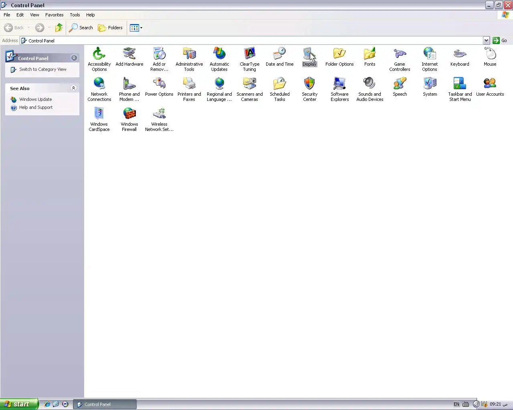This screenshot has width=513, height=410.
Task: Open the Address bar dropdown arrow
Action: click(486, 40)
